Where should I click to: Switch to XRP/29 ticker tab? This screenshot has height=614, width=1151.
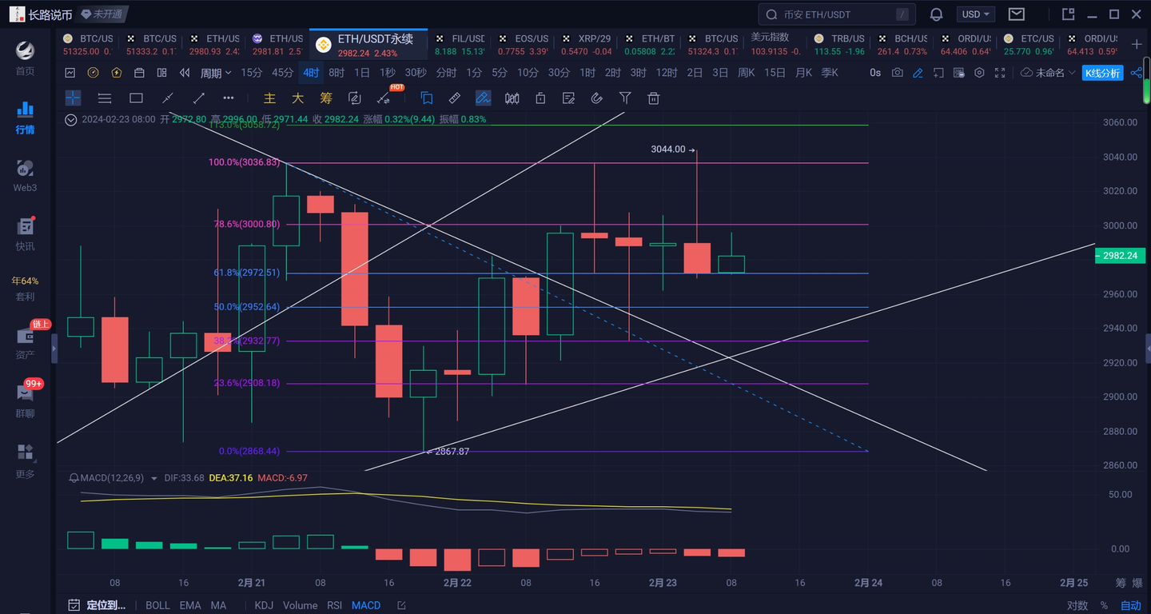tap(585, 44)
